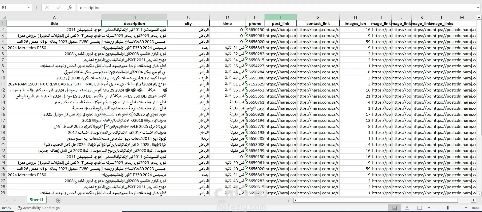Add a new sheet with plus icon

pos(59,200)
